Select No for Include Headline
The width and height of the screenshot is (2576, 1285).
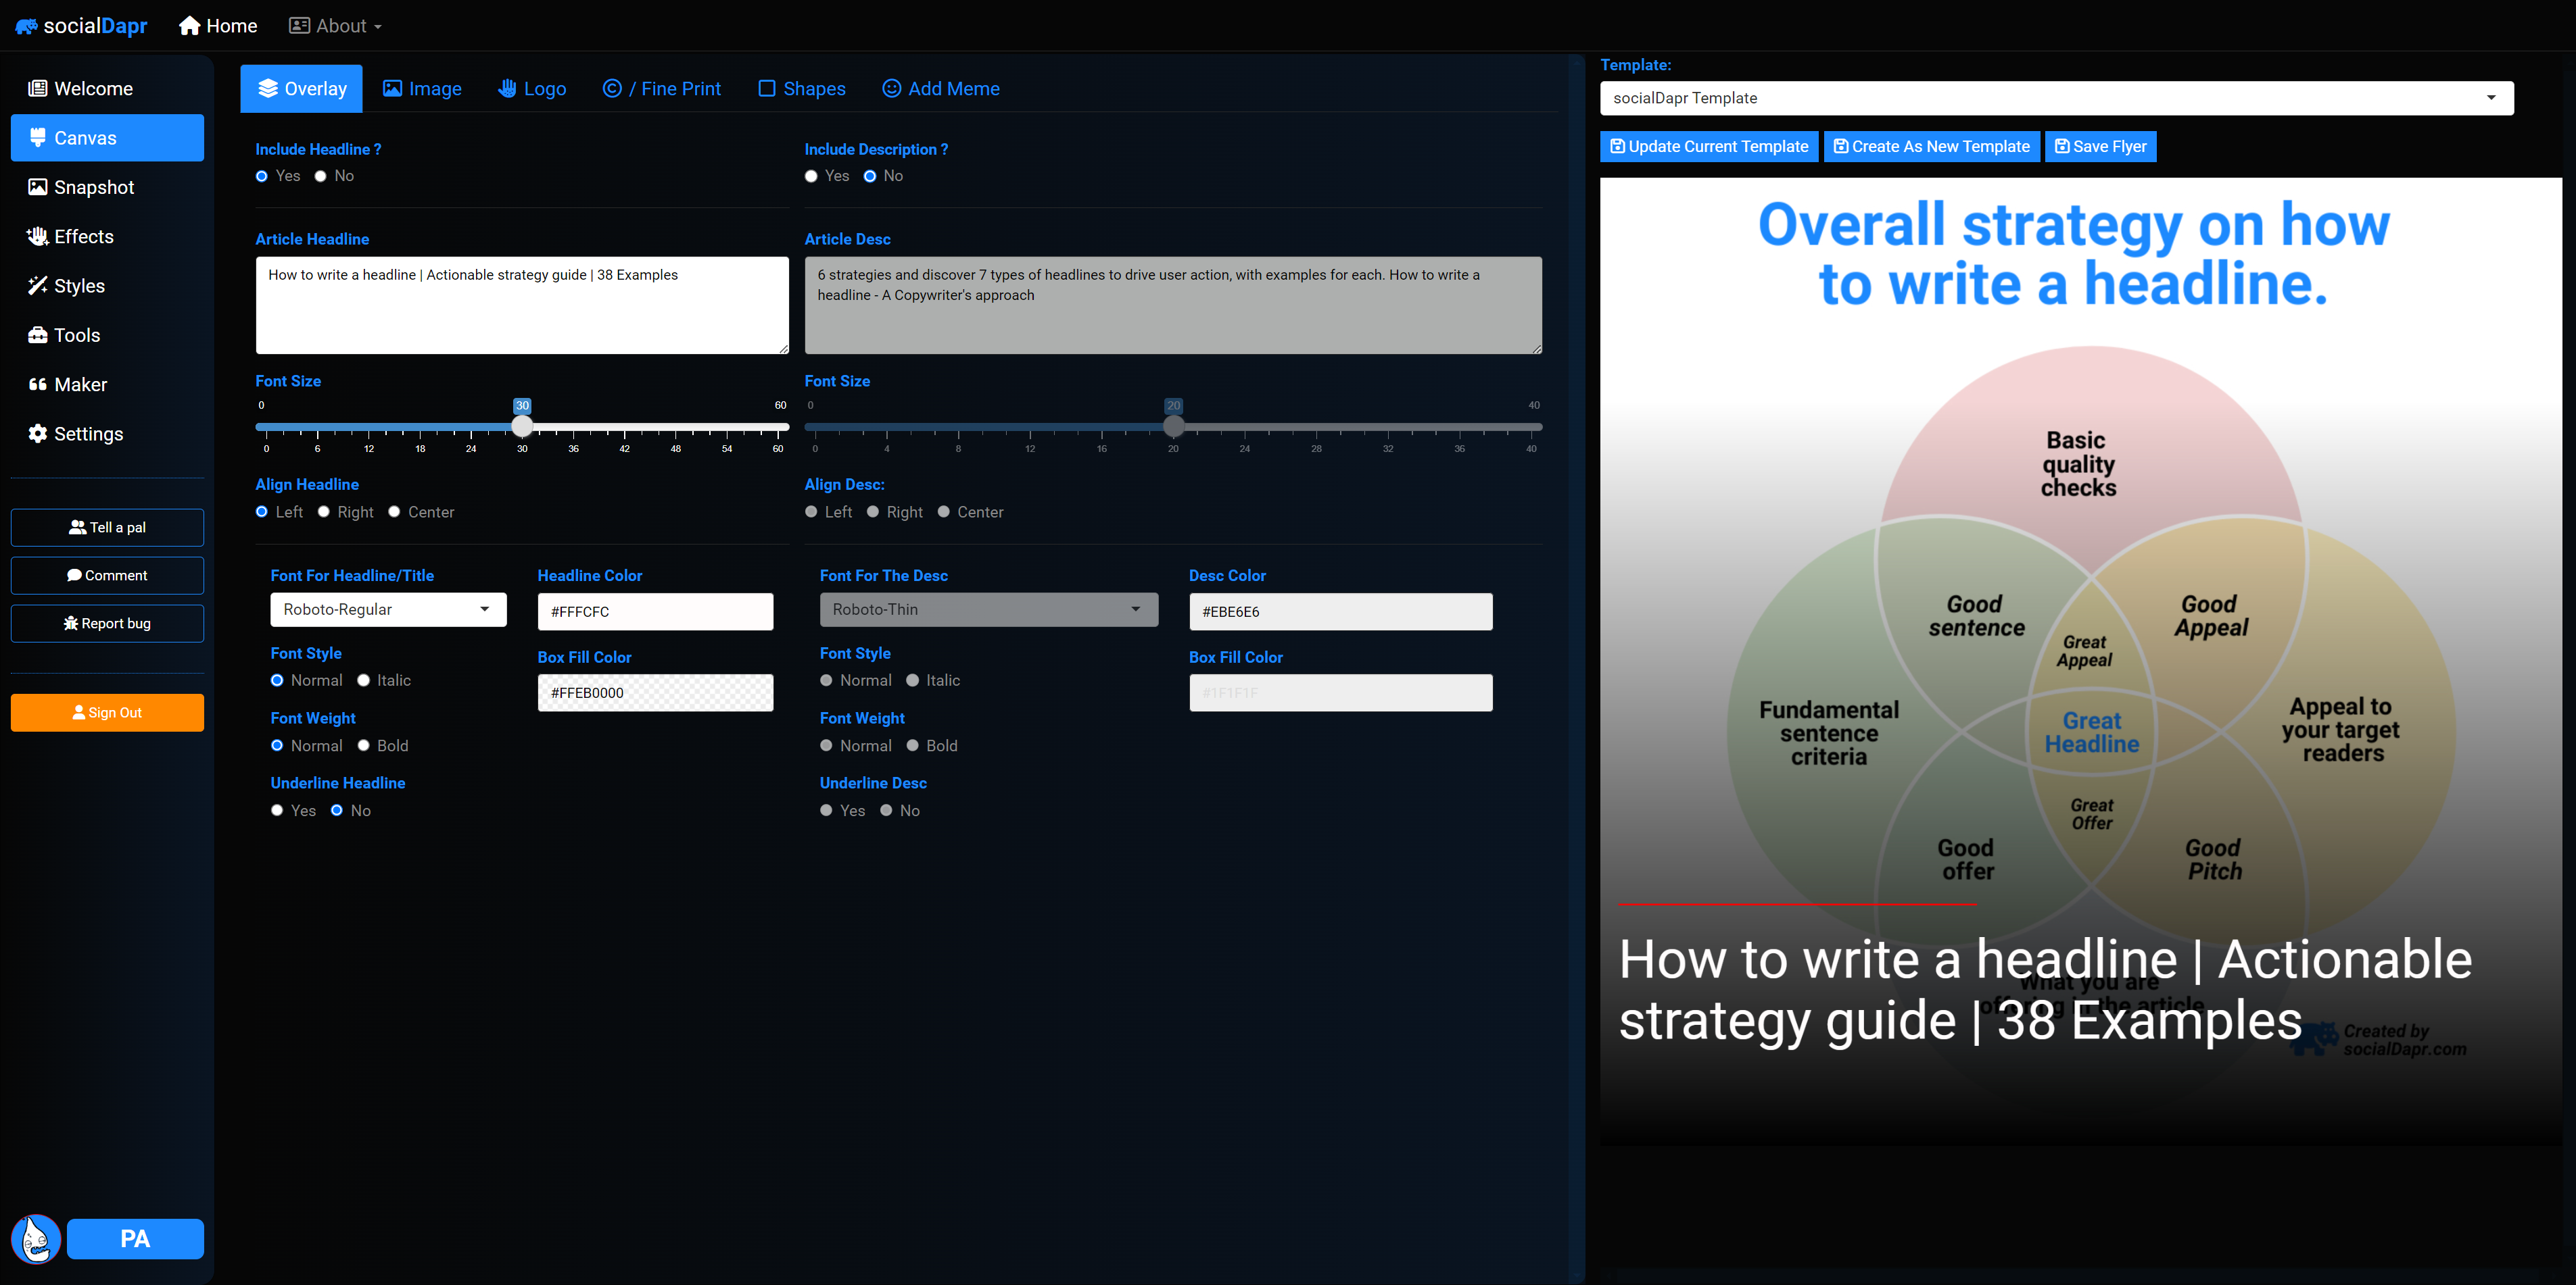[320, 176]
